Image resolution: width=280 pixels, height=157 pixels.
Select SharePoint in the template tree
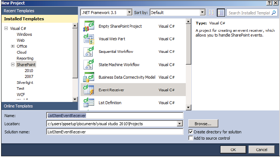pos(26,65)
